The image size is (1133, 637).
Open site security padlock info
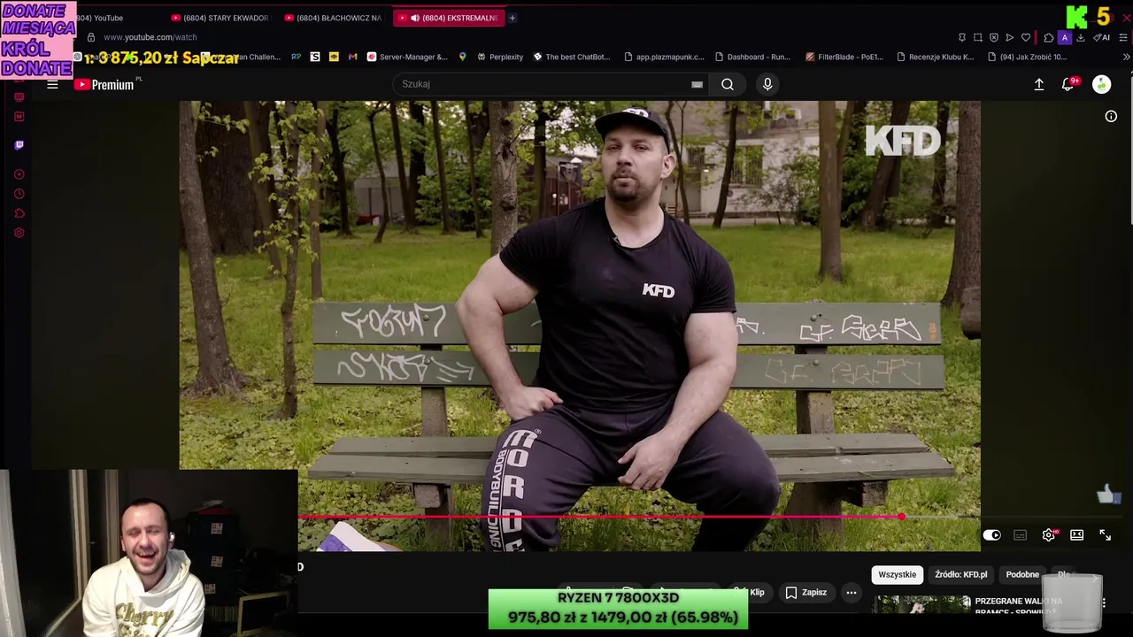[x=90, y=37]
